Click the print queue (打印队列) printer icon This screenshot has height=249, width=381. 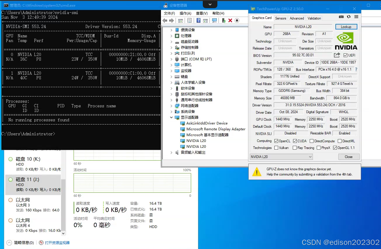(x=177, y=53)
